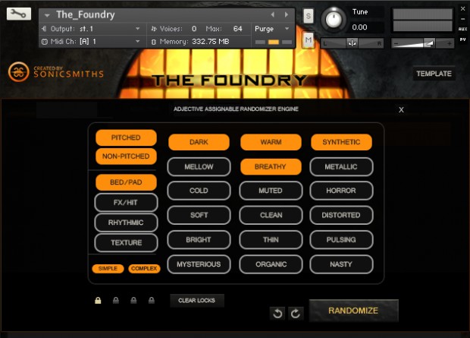This screenshot has width=470, height=338.
Task: Undo the last randomization arrow
Action: click(277, 314)
